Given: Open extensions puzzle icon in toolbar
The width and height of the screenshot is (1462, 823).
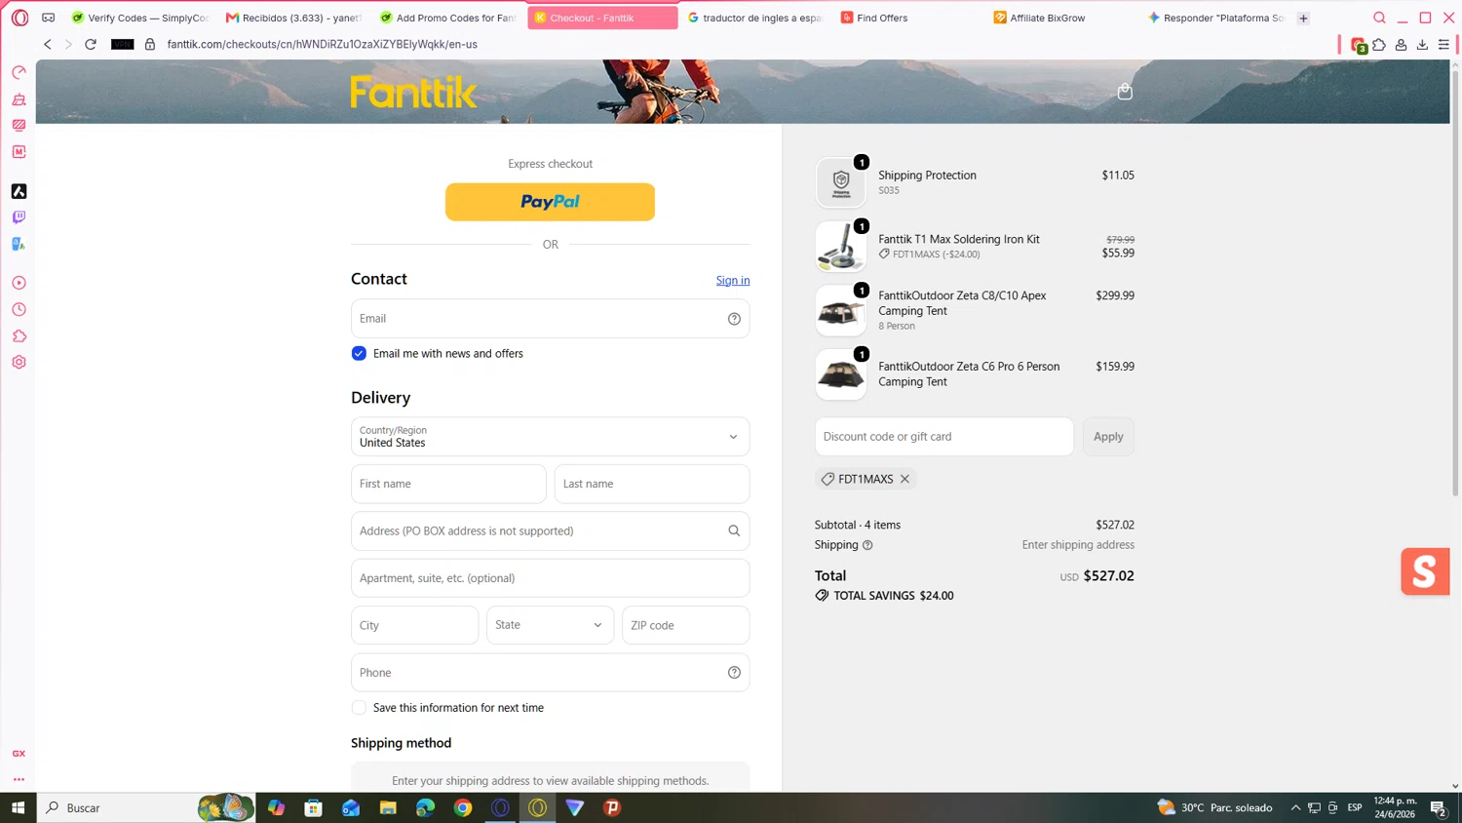Looking at the screenshot, I should [x=1379, y=45].
